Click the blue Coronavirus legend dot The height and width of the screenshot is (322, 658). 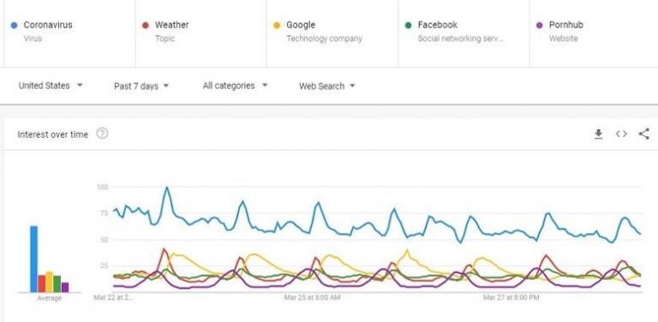tap(14, 25)
